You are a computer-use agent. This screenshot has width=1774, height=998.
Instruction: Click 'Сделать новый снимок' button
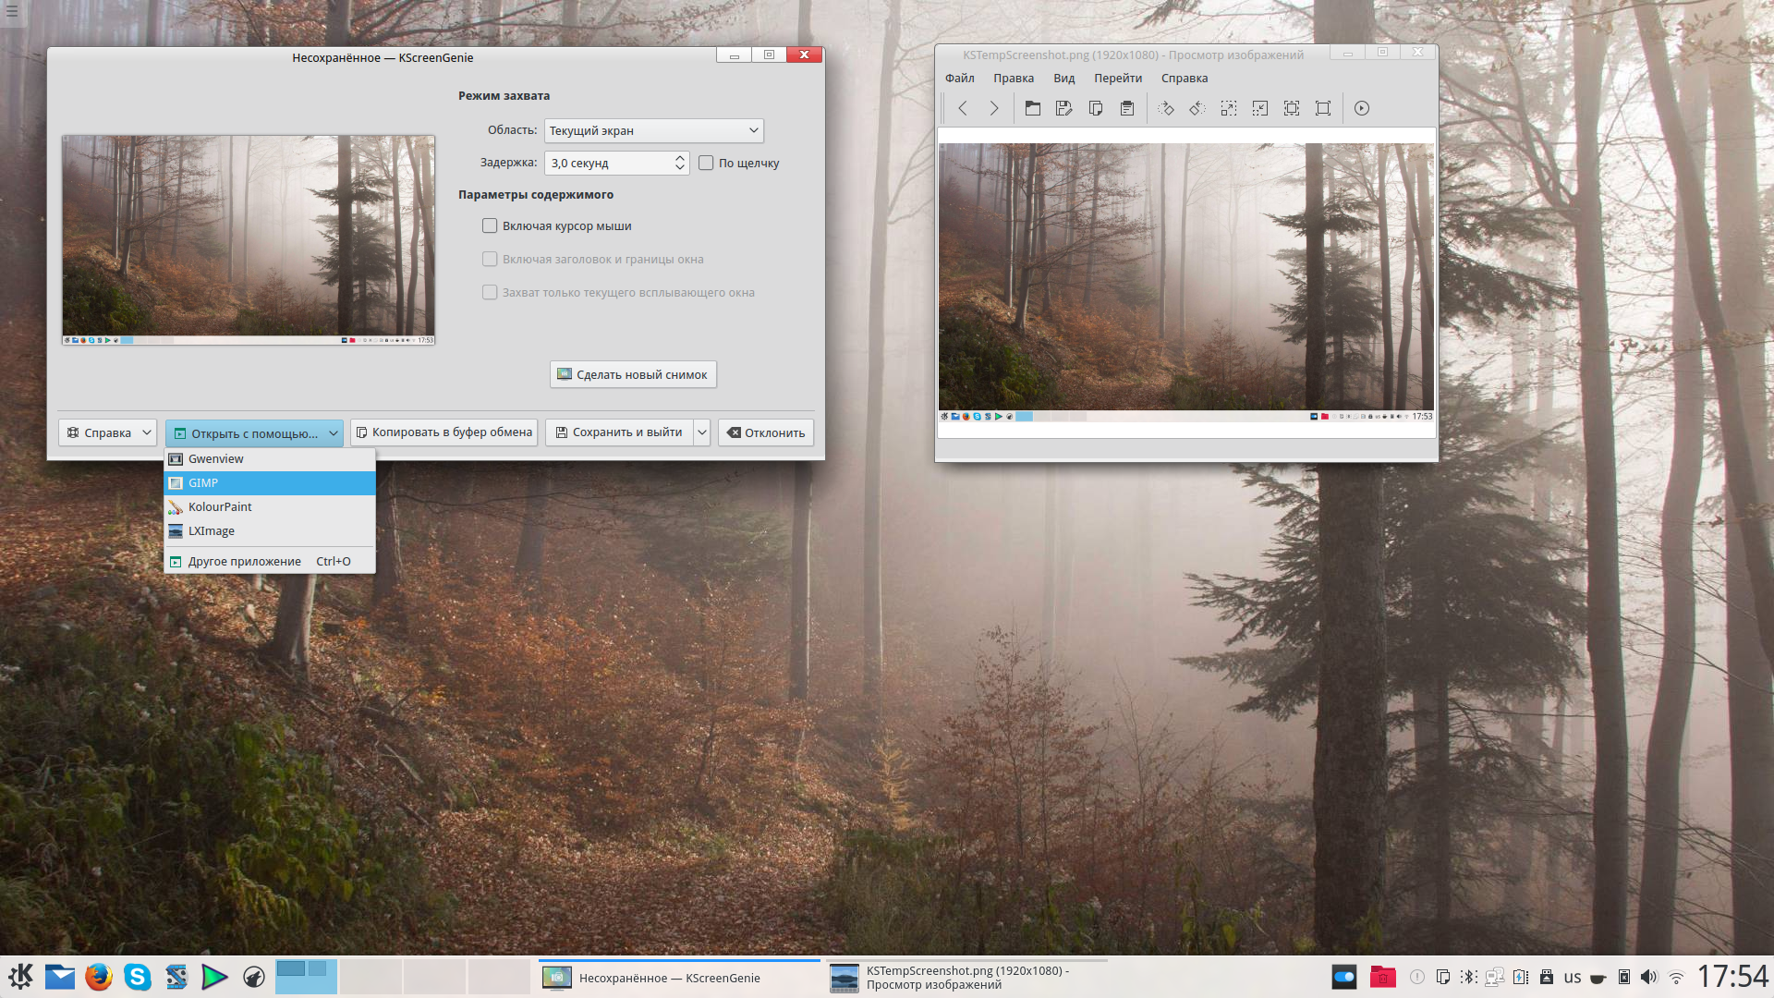coord(633,374)
